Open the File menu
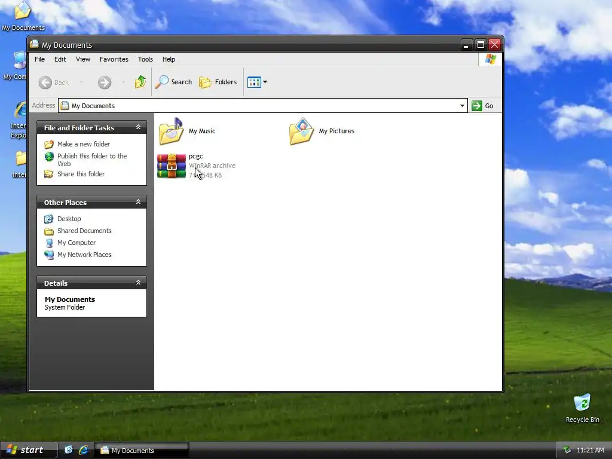 pyautogui.click(x=39, y=59)
